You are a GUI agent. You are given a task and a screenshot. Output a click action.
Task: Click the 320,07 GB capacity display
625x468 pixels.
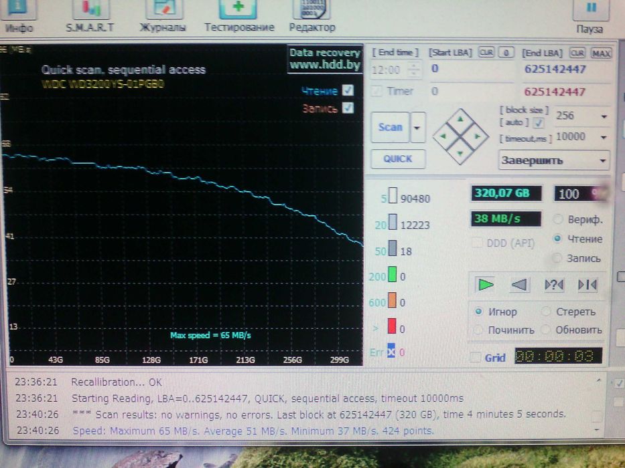click(506, 193)
